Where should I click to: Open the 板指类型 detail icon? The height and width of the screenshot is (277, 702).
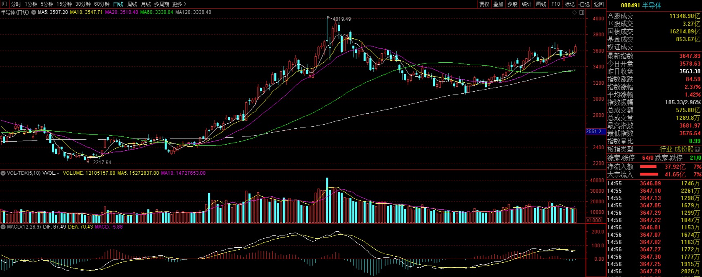(x=698, y=149)
